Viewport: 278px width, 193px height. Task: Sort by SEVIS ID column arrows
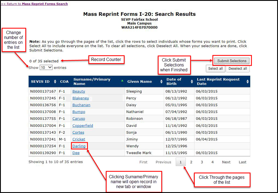55,82
